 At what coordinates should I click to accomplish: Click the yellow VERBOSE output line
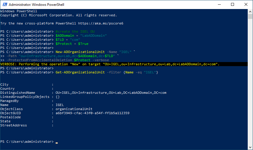[x=110, y=64]
